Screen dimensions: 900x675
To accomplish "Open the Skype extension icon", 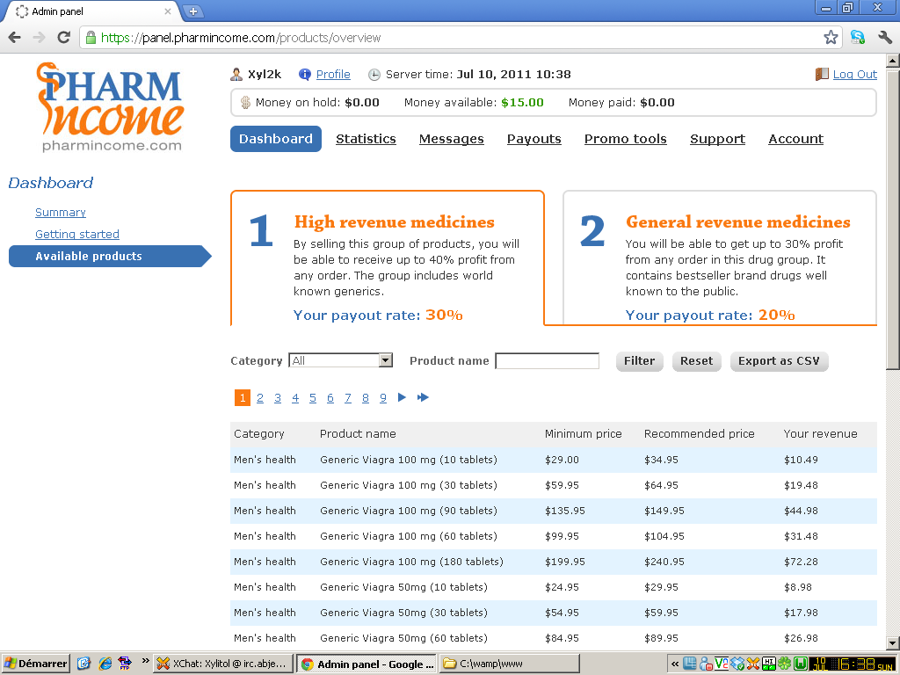I will (x=858, y=38).
